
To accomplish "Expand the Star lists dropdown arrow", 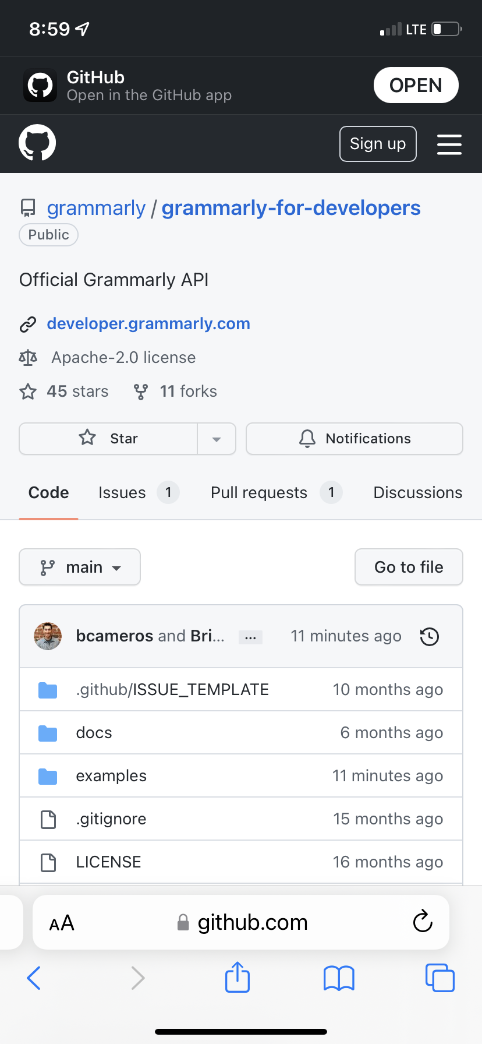I will (x=217, y=439).
